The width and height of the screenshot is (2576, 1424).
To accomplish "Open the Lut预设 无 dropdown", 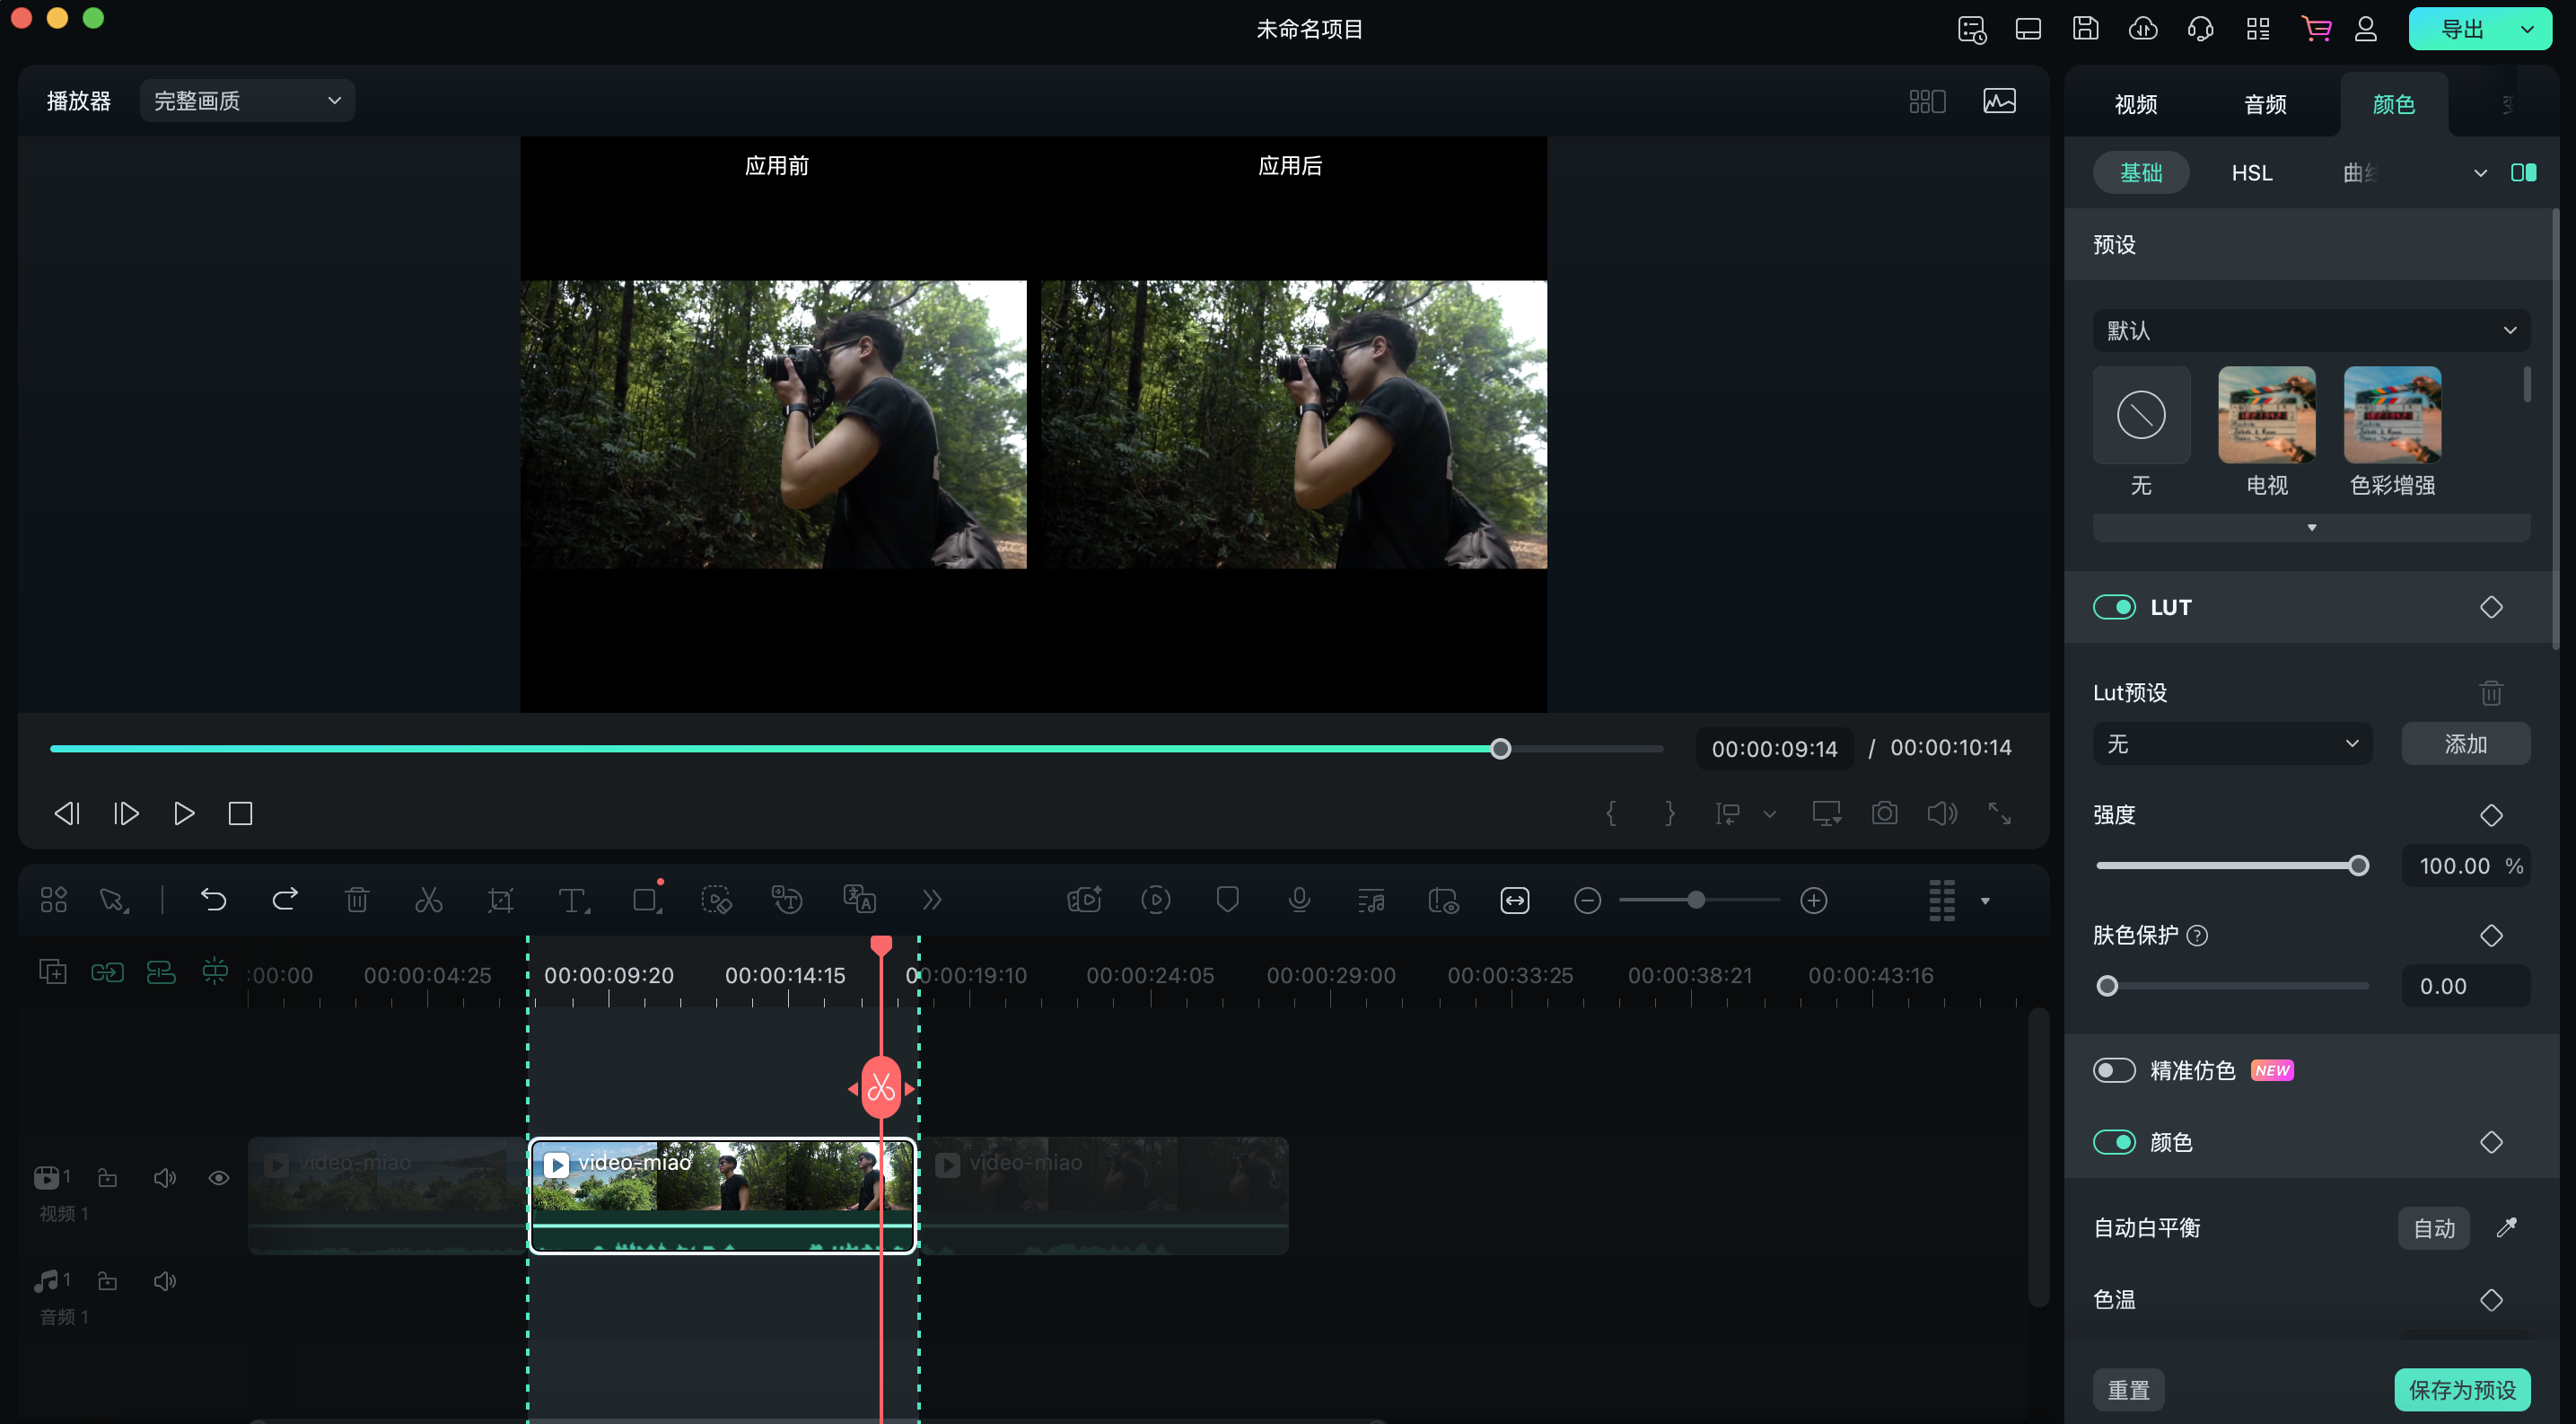I will tap(2231, 744).
